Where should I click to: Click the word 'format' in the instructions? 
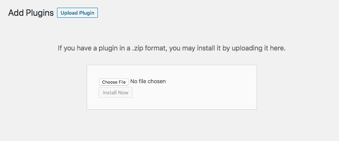[156, 48]
